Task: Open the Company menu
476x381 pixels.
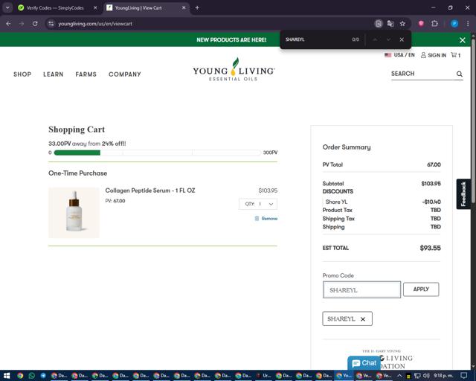Action: [125, 74]
